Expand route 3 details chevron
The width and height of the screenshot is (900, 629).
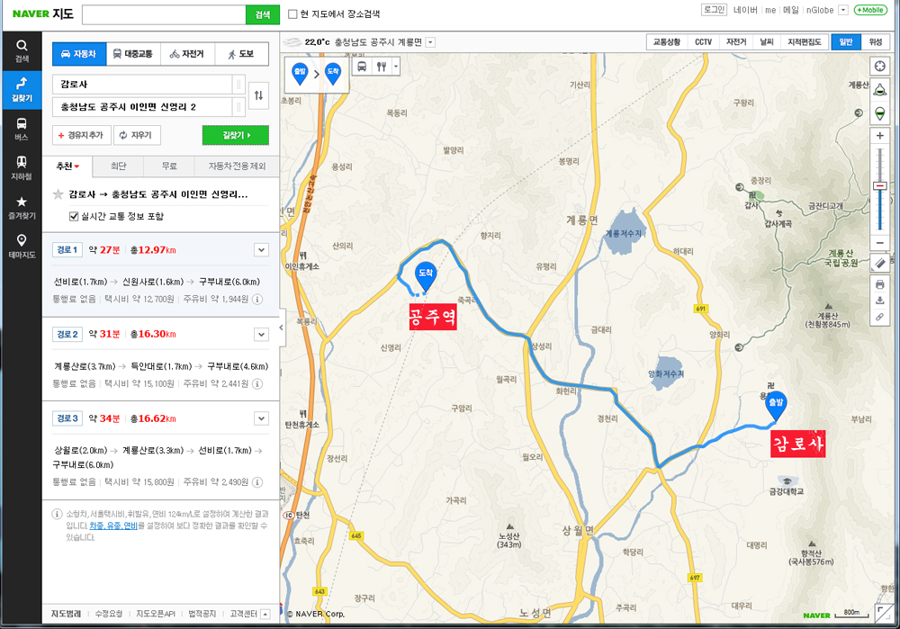[x=261, y=418]
